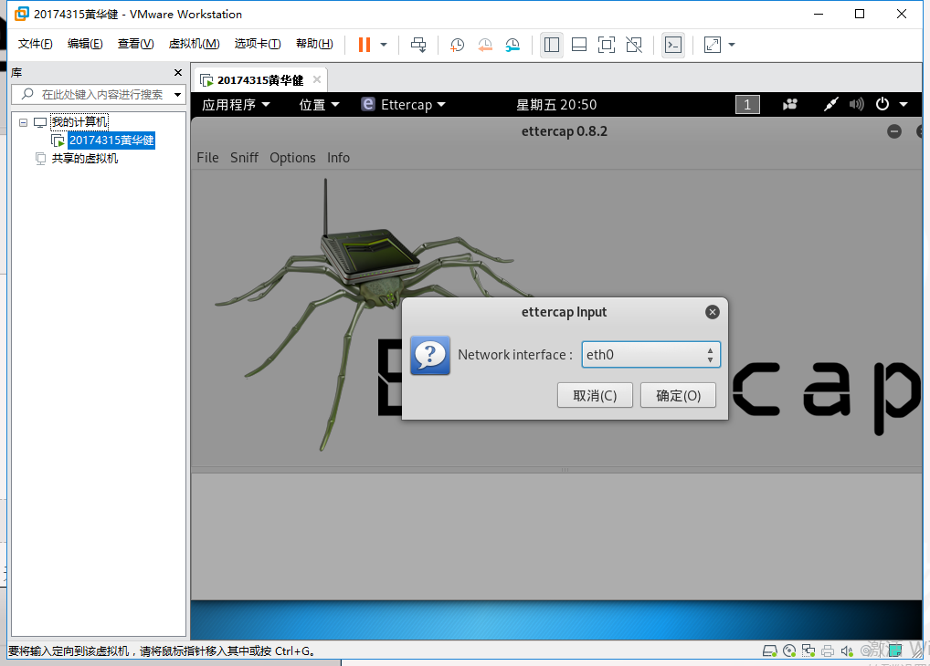The image size is (930, 666).
Task: Click the guest volume speaker icon
Action: coord(856,105)
